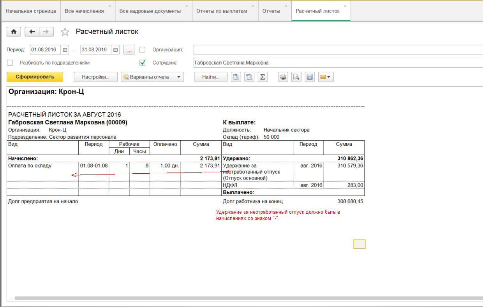Open the Настройки... button
Screen dimensions: 483x307
pos(96,77)
